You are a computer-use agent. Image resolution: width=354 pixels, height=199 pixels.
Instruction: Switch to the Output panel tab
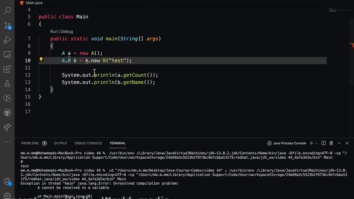[60, 143]
